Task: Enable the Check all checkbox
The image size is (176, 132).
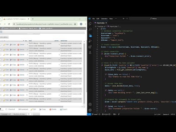Action: click(6, 109)
